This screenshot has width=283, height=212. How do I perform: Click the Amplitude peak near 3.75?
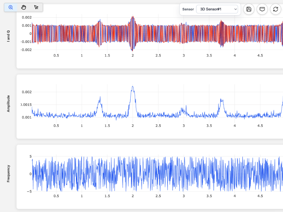(x=221, y=99)
